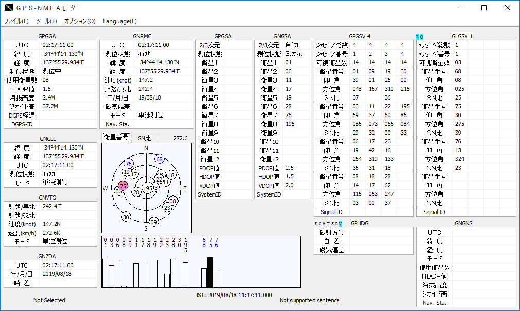Toggle the Q selector beside GLGSV
The image size is (520, 311).
[421, 37]
